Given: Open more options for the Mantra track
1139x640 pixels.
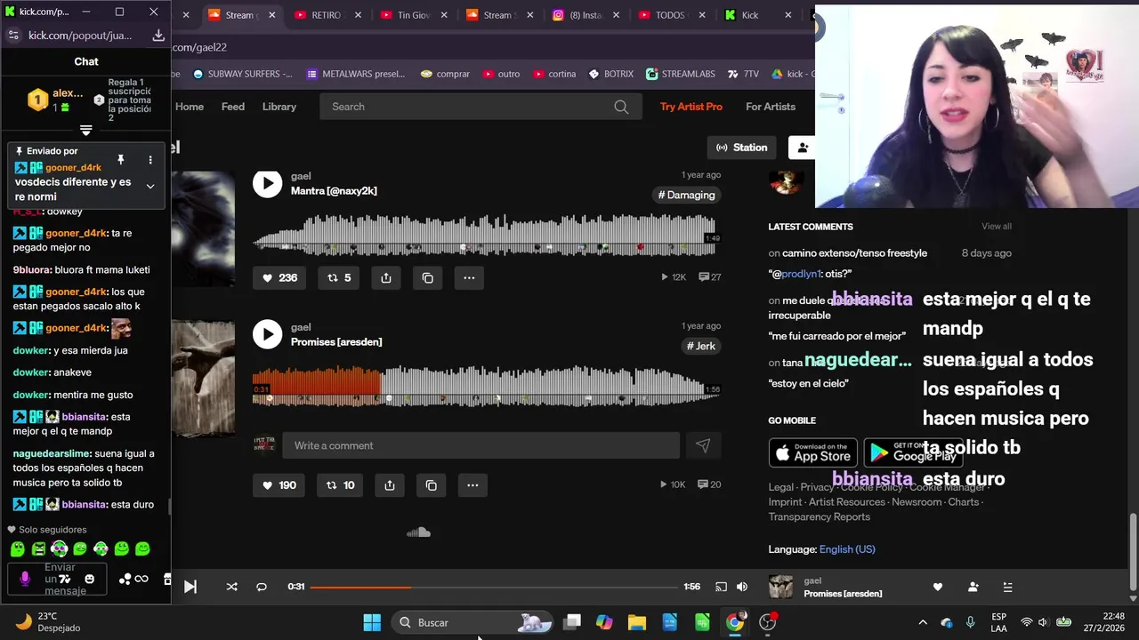Looking at the screenshot, I should click(x=469, y=278).
